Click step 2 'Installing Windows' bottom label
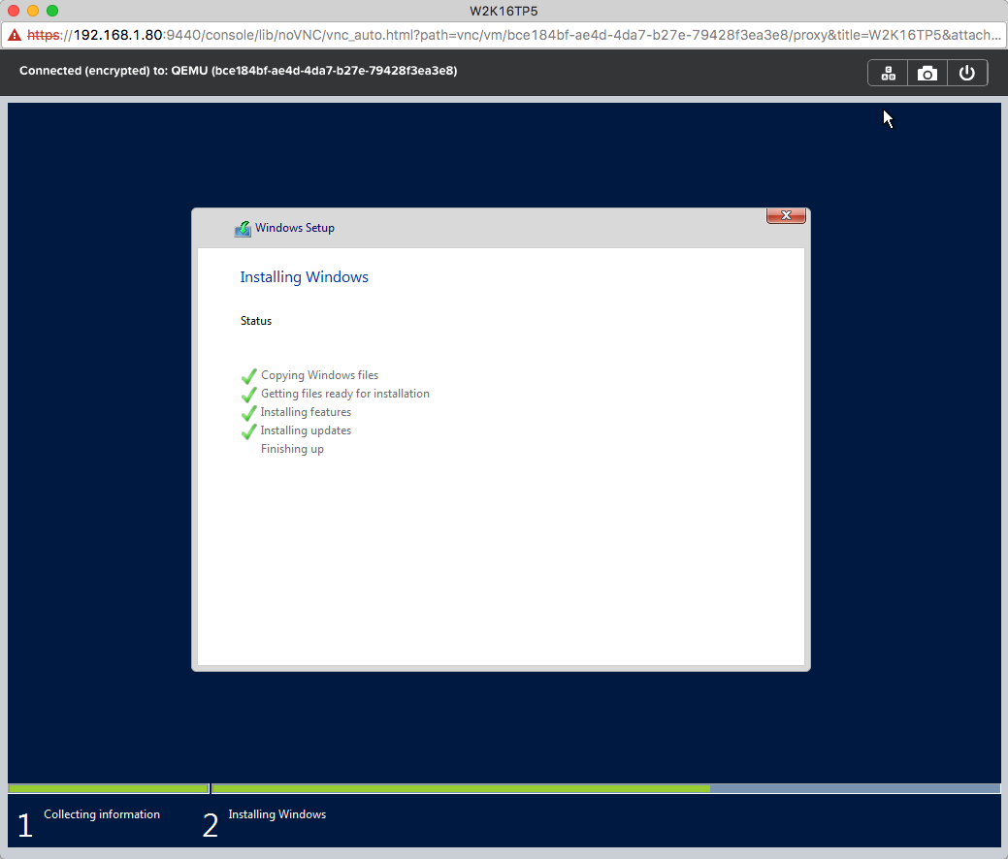Viewport: 1008px width, 859px height. click(x=277, y=814)
